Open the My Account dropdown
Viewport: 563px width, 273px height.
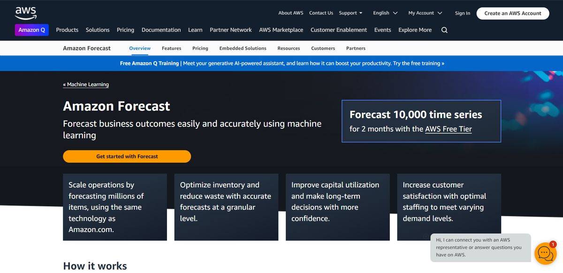tap(425, 13)
